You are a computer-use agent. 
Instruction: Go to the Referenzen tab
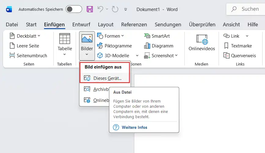click(134, 24)
